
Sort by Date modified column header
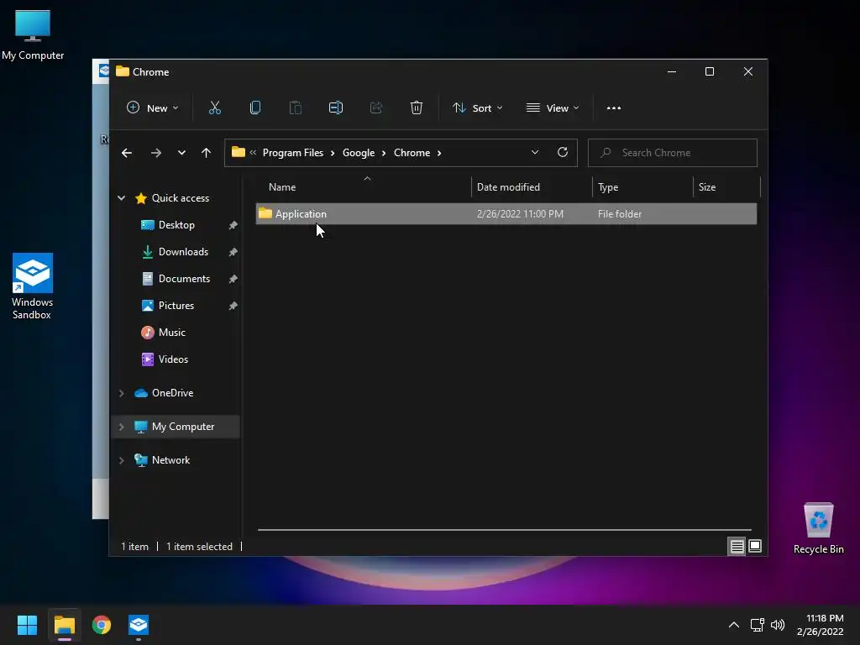click(x=532, y=187)
